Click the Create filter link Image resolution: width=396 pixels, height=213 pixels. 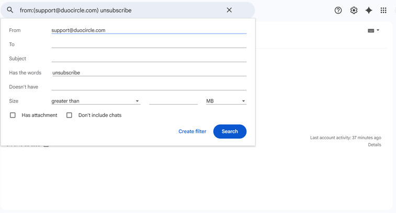coord(192,131)
